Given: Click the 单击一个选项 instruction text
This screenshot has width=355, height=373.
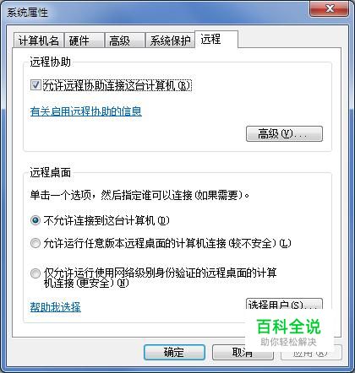Looking at the screenshot, I should [x=139, y=195].
